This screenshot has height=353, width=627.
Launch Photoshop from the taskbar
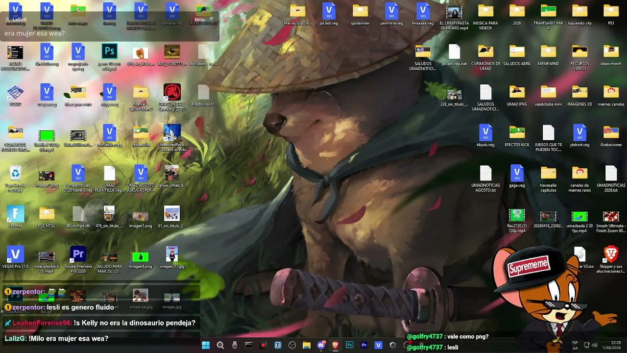[x=350, y=345]
